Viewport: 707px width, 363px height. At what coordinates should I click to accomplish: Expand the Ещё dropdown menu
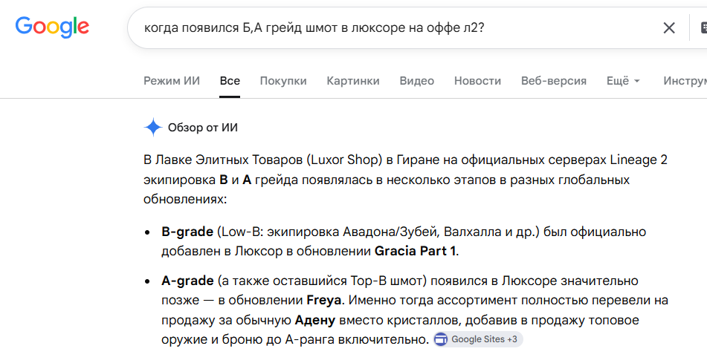[623, 81]
